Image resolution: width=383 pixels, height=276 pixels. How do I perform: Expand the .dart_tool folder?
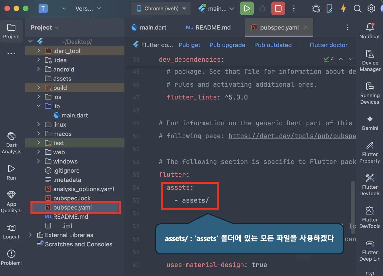coord(38,51)
